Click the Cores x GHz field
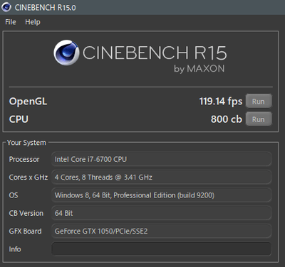This screenshot has height=267, width=285. coord(161,177)
